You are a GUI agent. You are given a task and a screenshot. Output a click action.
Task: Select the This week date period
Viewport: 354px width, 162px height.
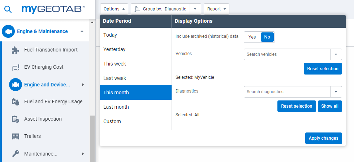pyautogui.click(x=136, y=64)
